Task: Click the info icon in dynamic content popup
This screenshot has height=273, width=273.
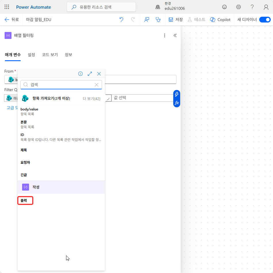Action: (x=80, y=74)
